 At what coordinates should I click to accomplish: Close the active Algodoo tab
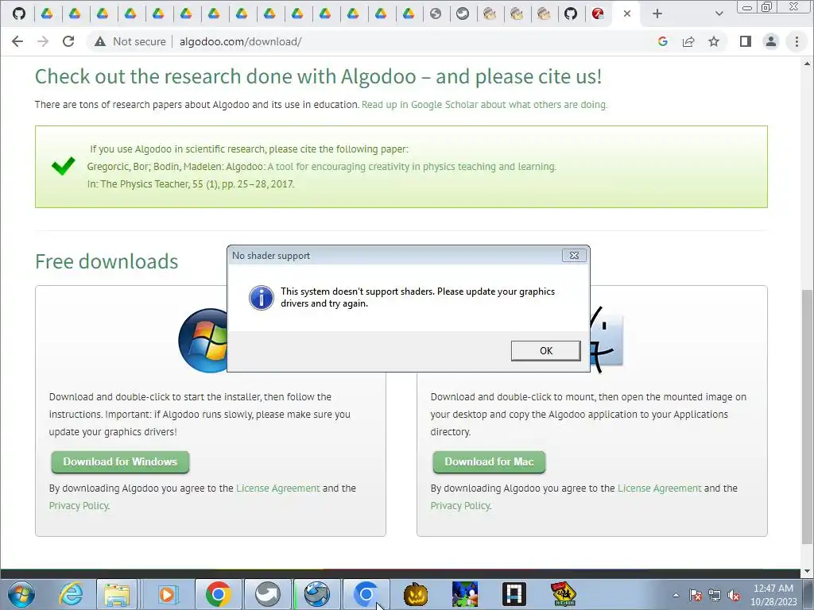point(627,14)
